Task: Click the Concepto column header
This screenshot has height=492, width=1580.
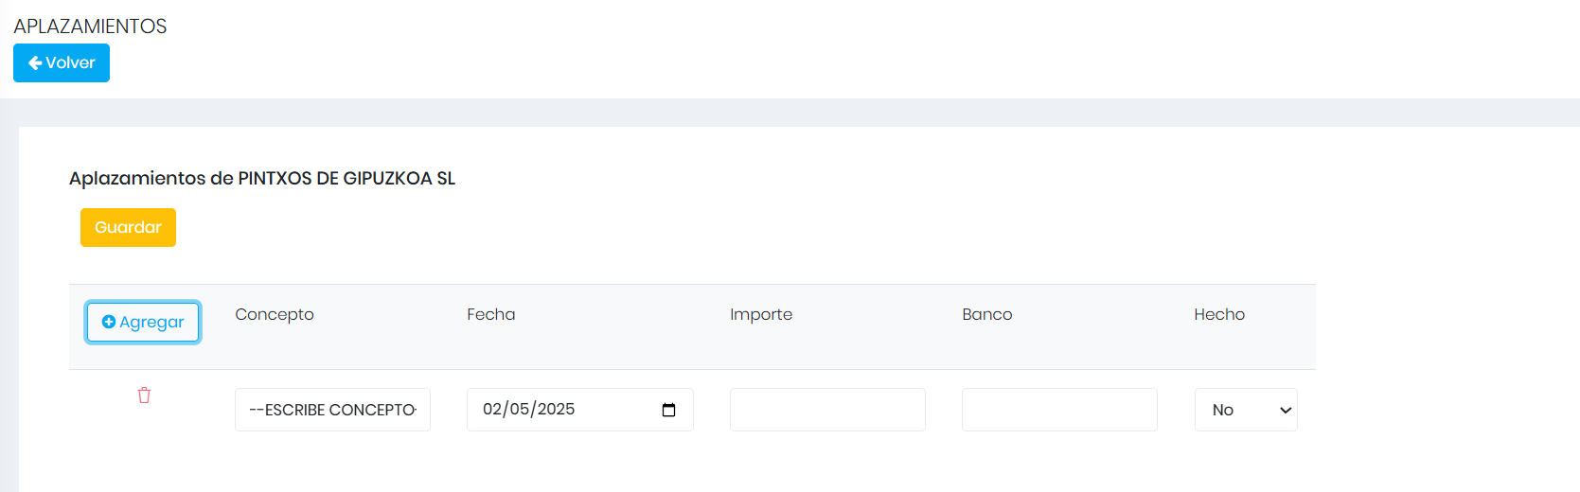Action: (275, 314)
